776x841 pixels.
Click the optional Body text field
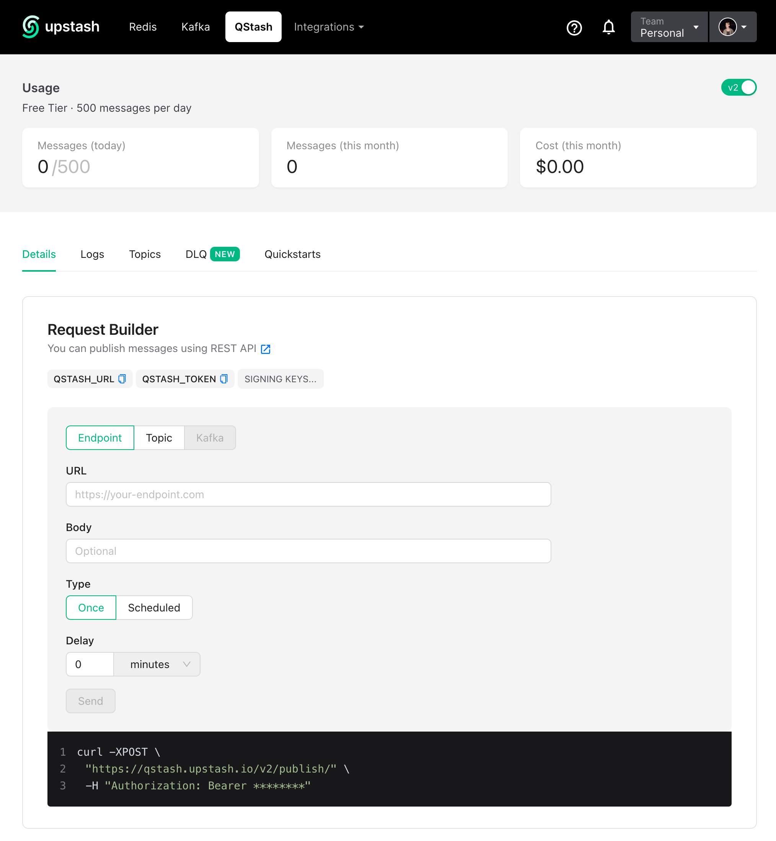[308, 551]
